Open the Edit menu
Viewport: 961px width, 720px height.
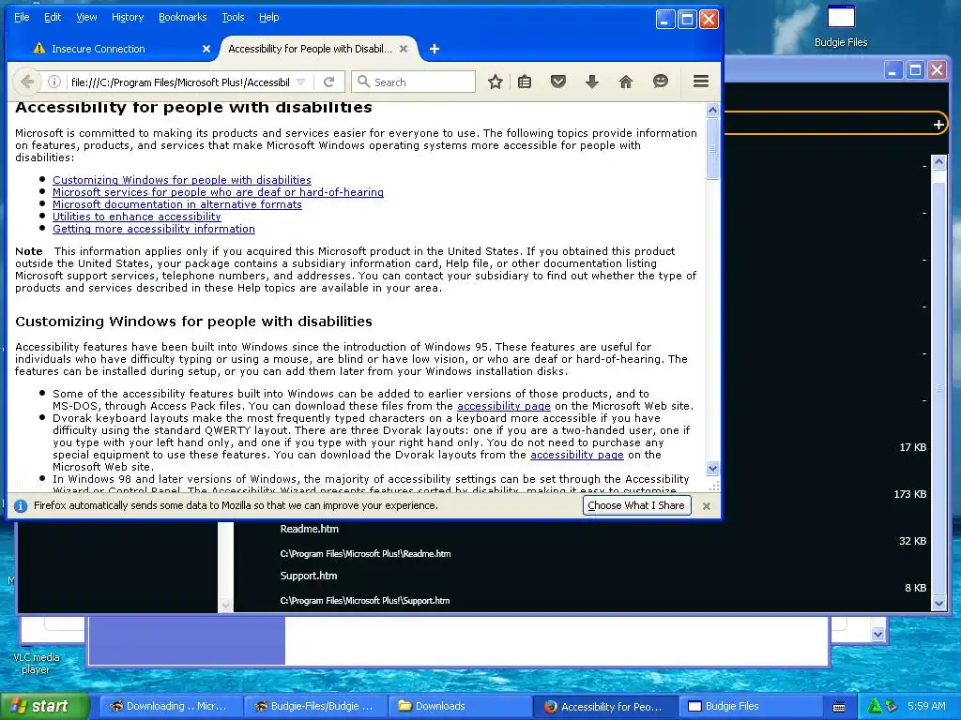point(53,17)
